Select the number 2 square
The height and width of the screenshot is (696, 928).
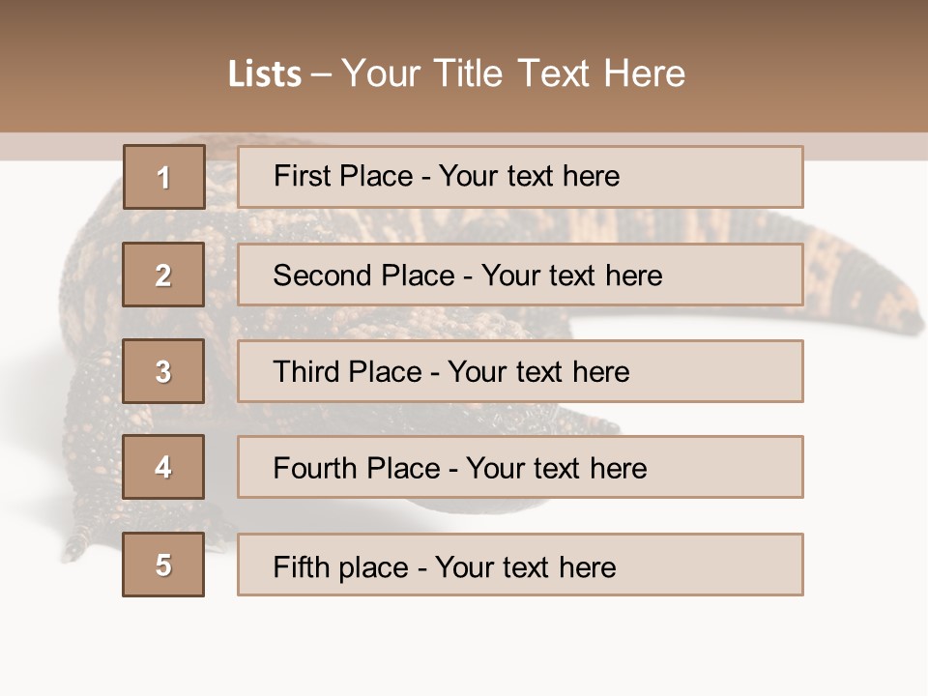coord(163,275)
